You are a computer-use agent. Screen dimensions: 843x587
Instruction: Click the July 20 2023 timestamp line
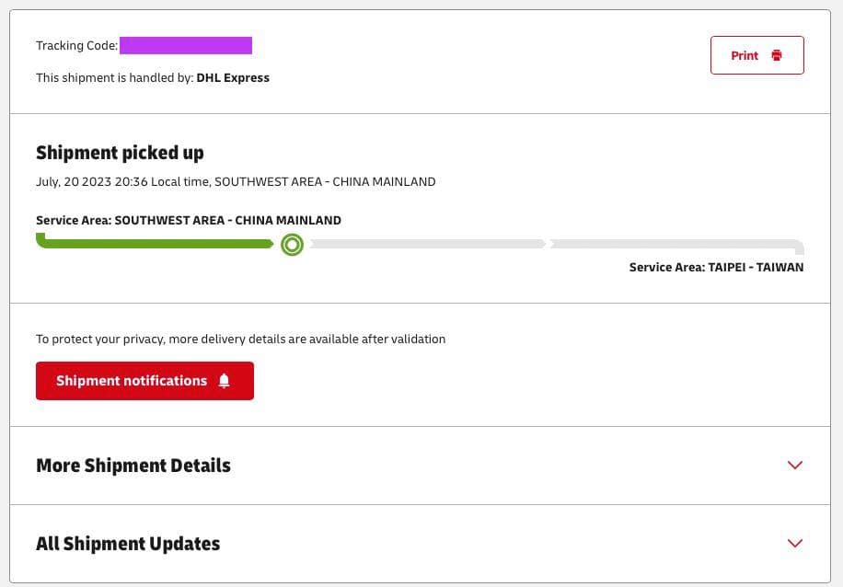coord(236,182)
